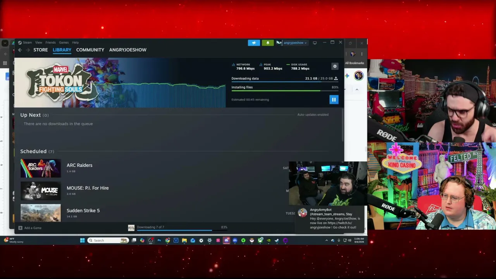Open the Windows Start menu

[x=82, y=240]
